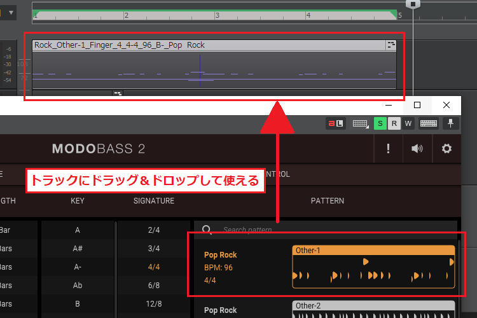477x318 pixels.
Task: Click the MODO BASS 2 logo
Action: [x=98, y=149]
